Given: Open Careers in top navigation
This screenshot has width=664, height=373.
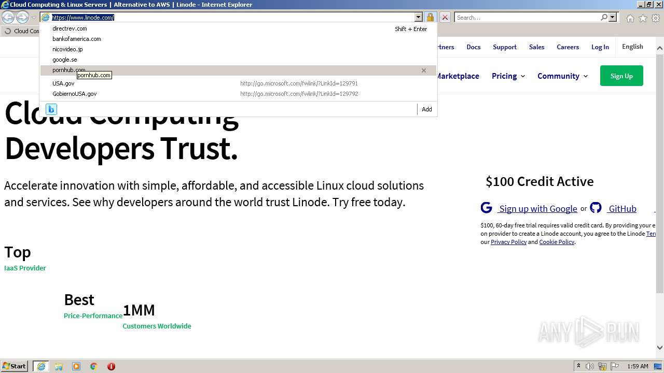Looking at the screenshot, I should 568,47.
